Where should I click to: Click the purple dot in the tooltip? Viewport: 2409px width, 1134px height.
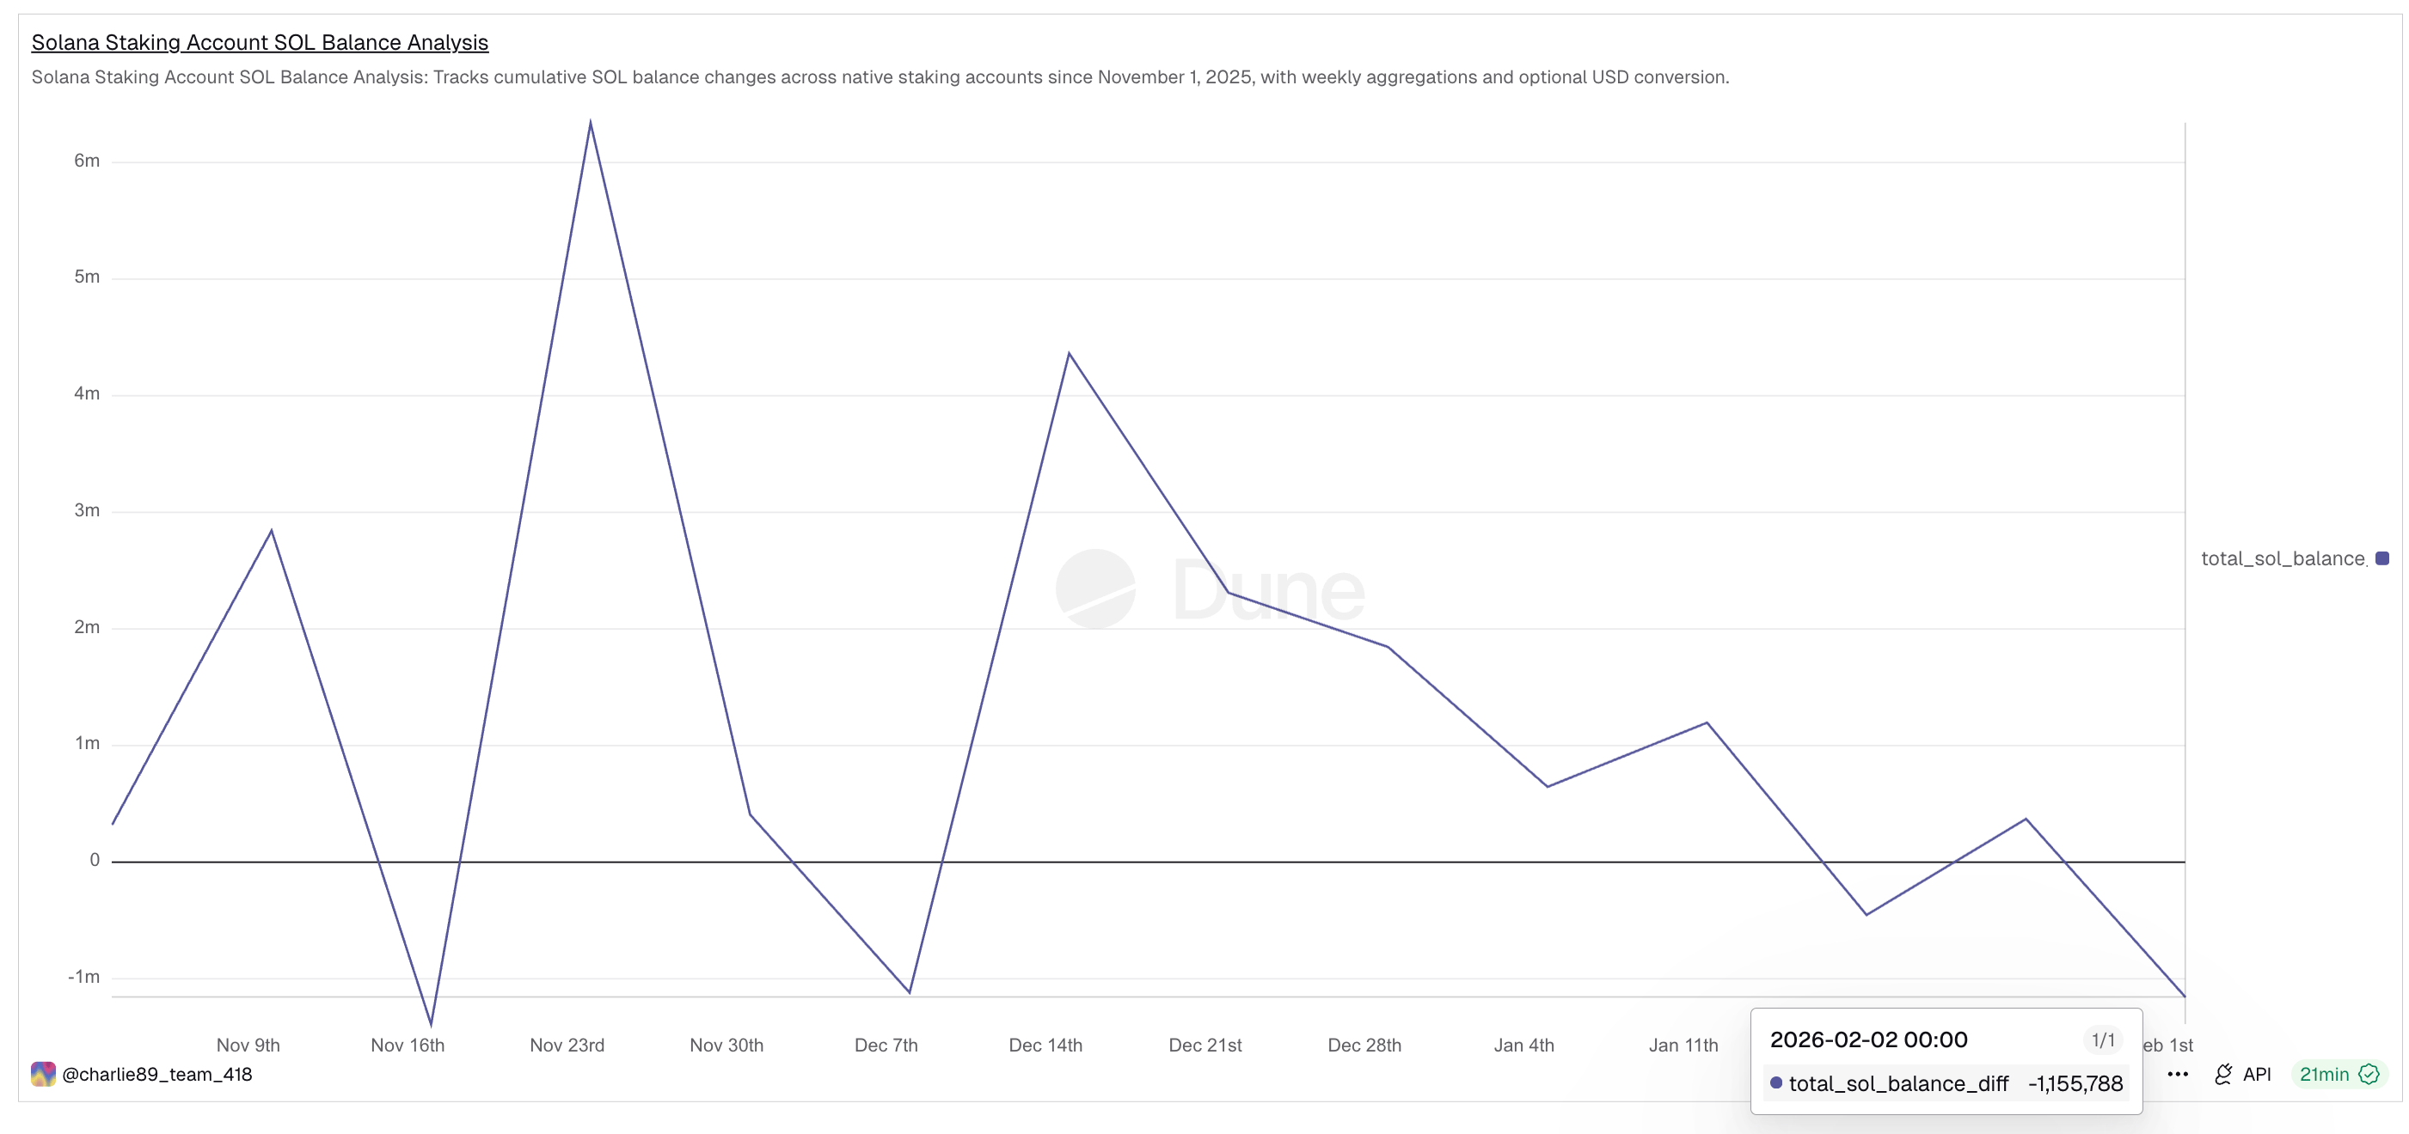click(1775, 1083)
